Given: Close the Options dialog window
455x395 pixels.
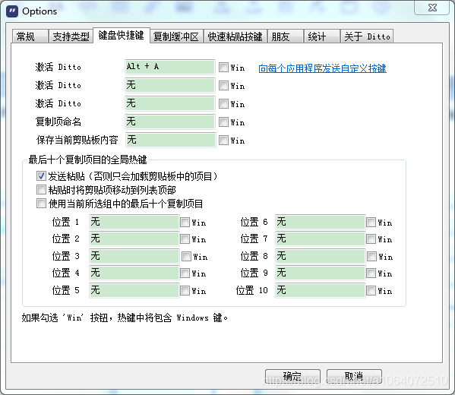Looking at the screenshot, I should [432, 8].
